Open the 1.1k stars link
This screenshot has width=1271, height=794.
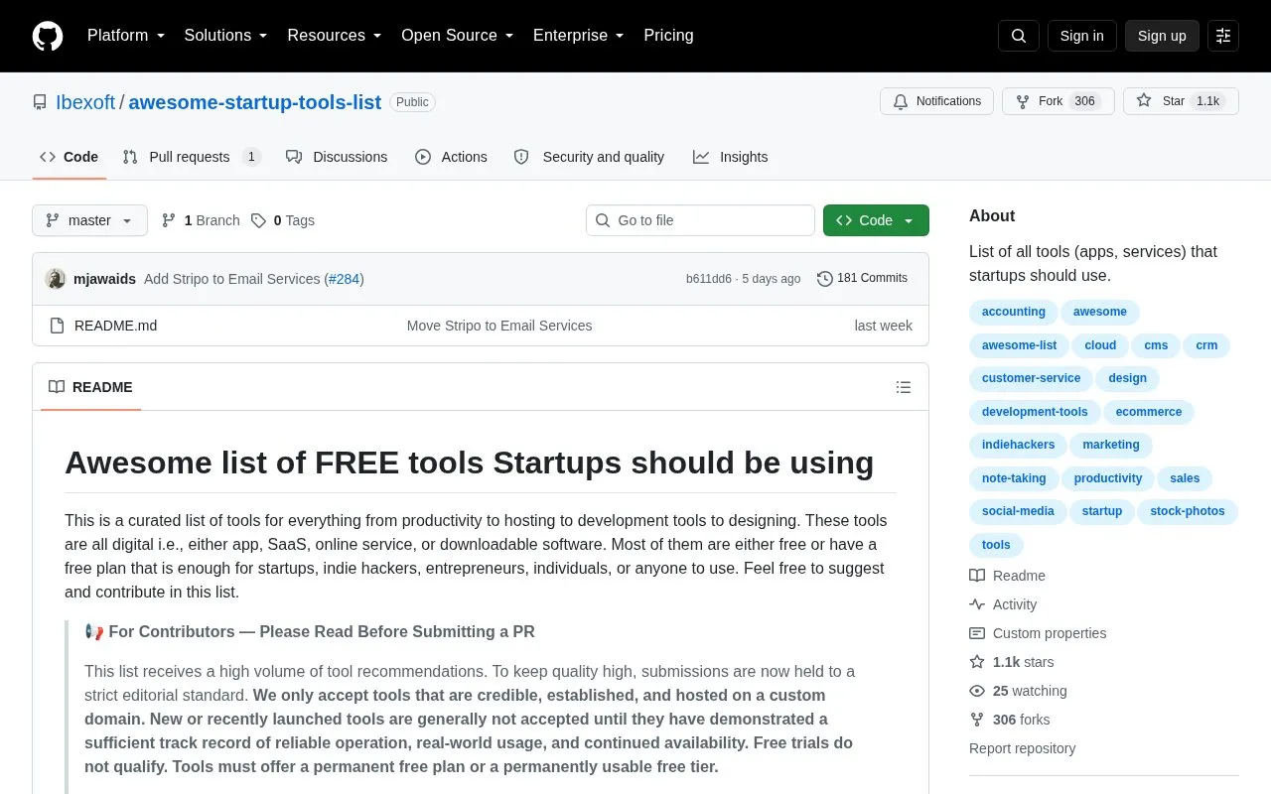tap(1012, 662)
